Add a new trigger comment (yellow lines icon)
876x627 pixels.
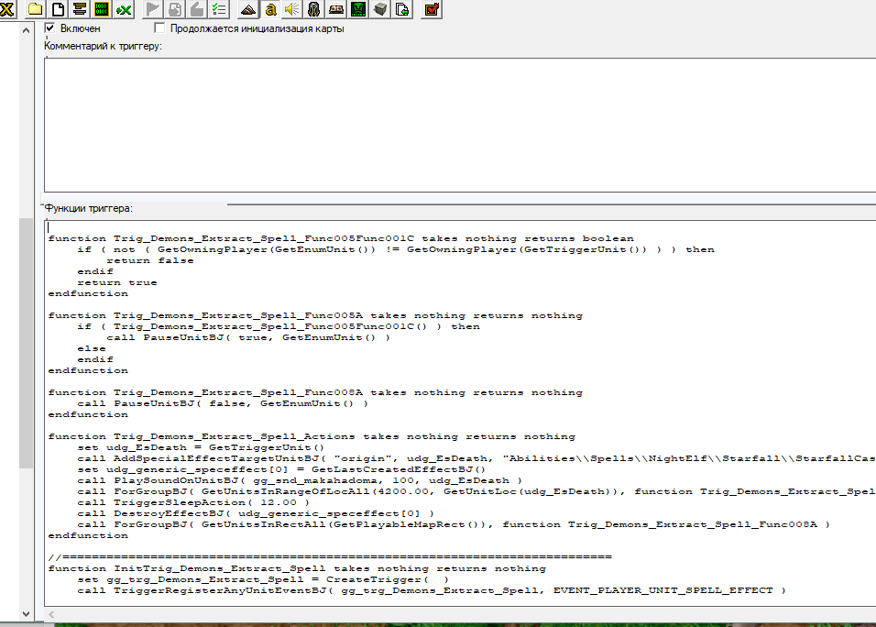tap(80, 9)
